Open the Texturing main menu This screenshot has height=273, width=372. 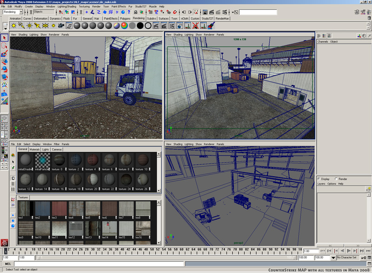pos(84,7)
